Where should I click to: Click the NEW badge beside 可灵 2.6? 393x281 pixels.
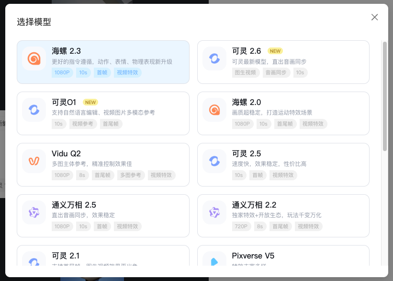[x=275, y=51]
